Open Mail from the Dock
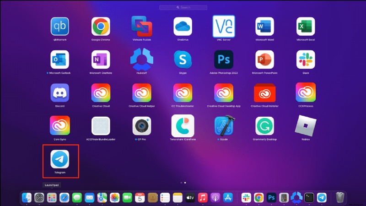This screenshot has width=366, height=206. click(x=89, y=198)
